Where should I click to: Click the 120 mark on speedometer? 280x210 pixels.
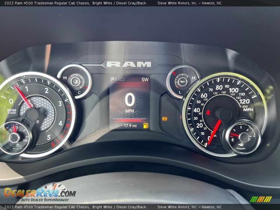(244, 101)
